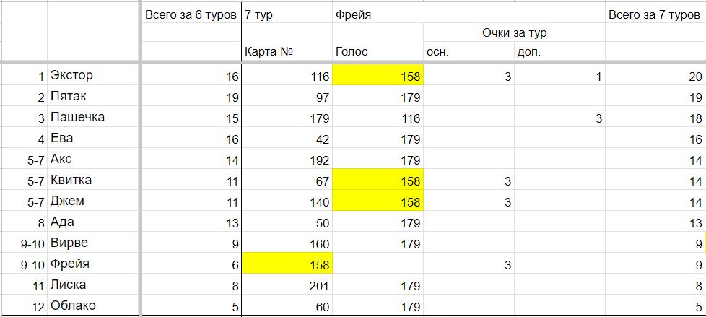706x317 pixels.
Task: Select card number 201 in Лиска row
Action: click(x=287, y=285)
